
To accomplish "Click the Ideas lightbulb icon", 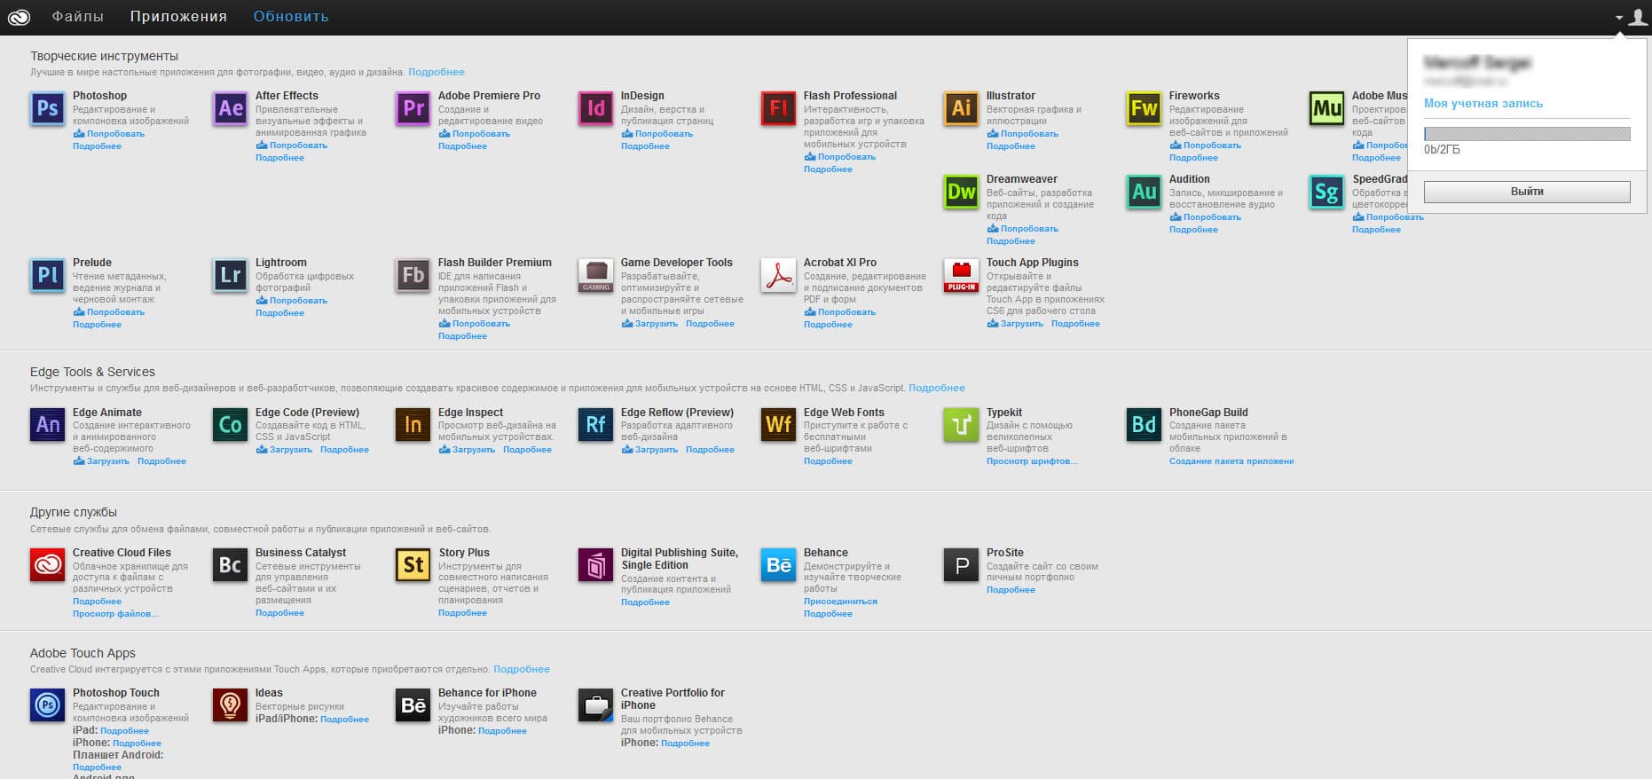I will pyautogui.click(x=230, y=705).
